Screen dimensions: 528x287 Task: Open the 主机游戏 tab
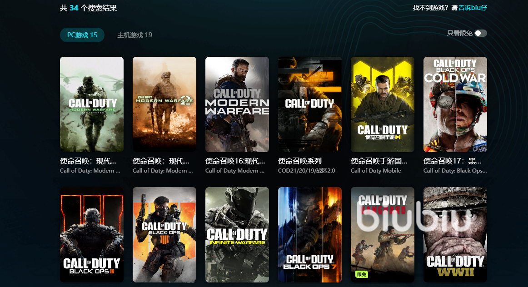click(134, 35)
